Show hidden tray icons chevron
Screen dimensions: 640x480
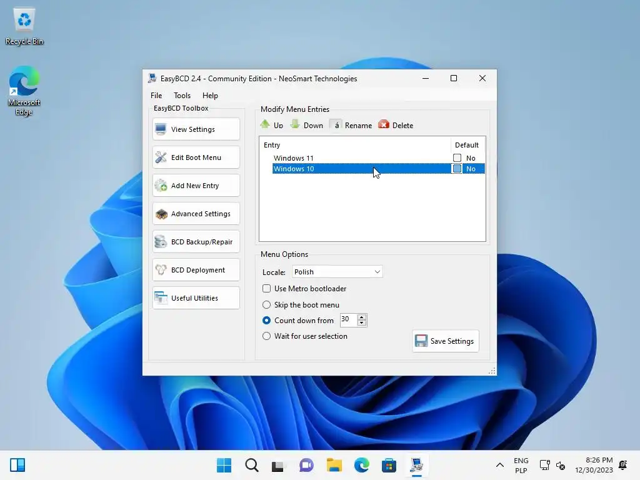pos(499,465)
